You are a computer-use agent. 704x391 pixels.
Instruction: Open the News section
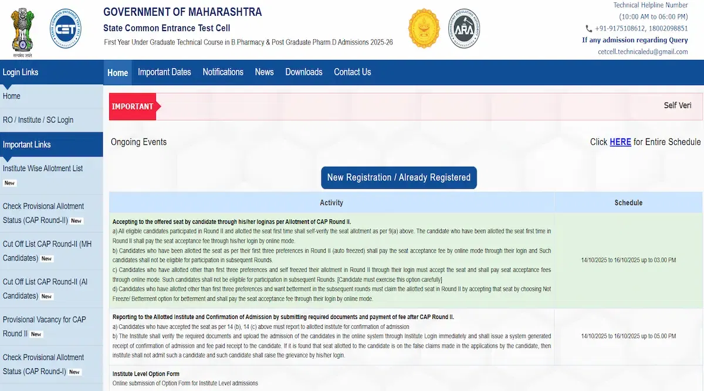coord(264,72)
